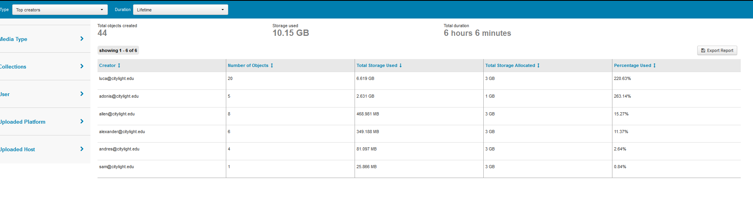Select creator alexander@citylight.edu

(122, 132)
